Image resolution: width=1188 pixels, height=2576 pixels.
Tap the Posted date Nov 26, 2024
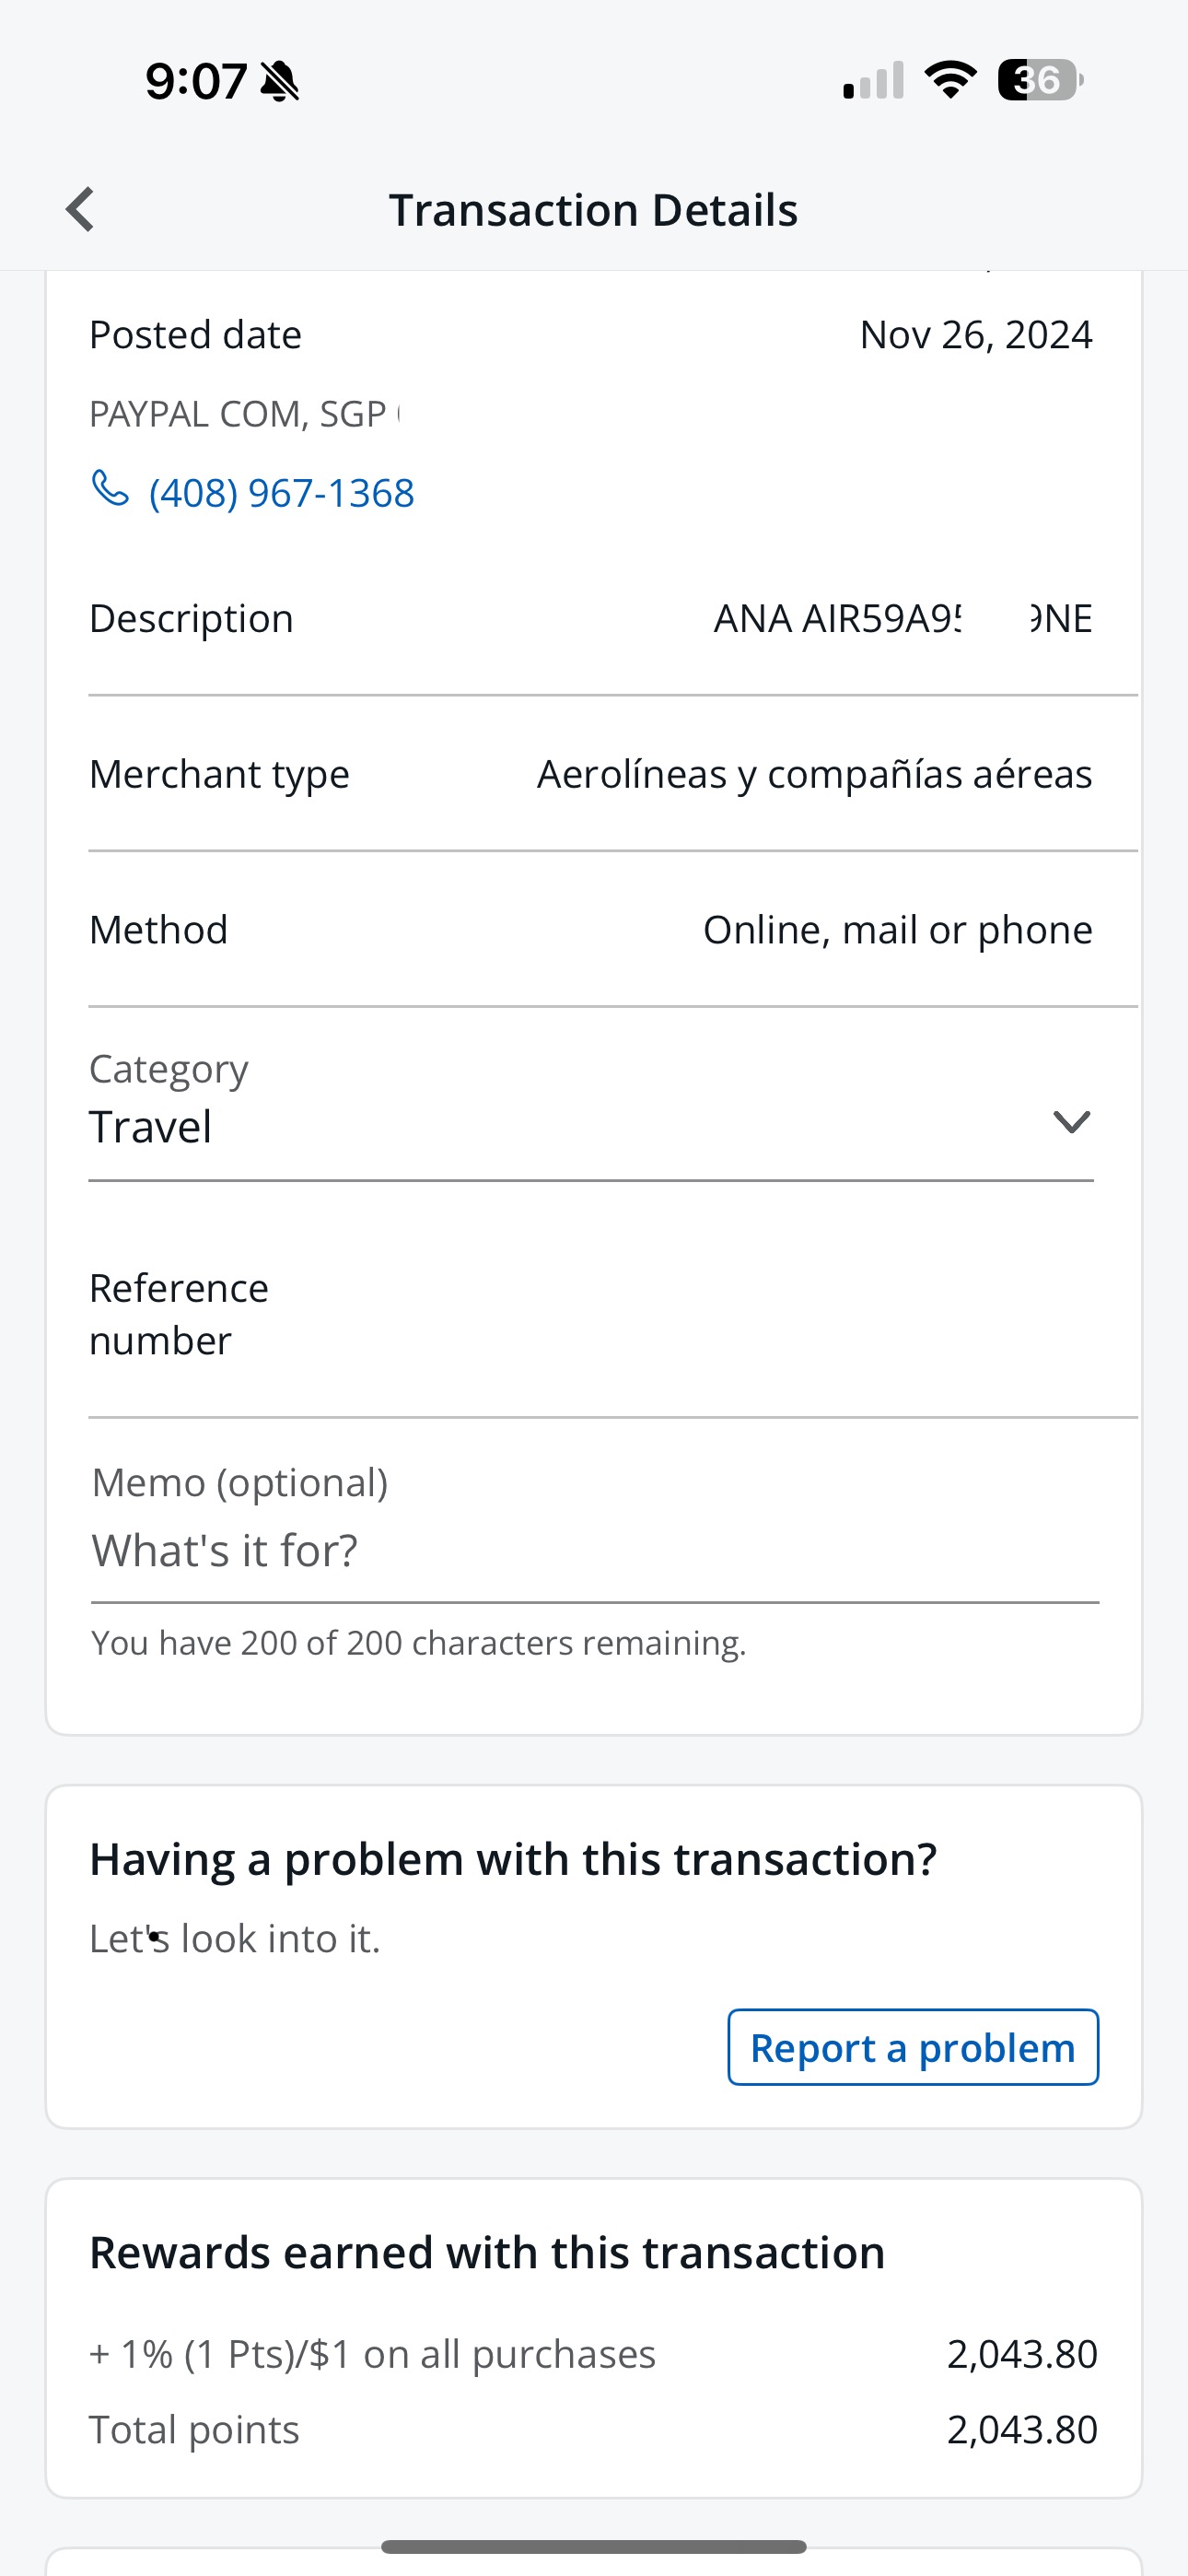[x=975, y=335]
